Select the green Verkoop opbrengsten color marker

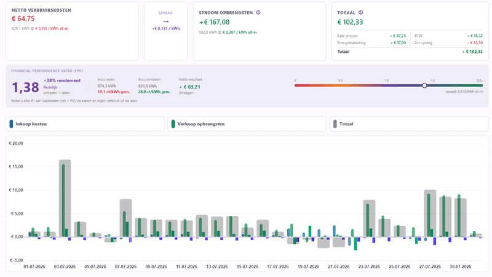tap(173, 124)
